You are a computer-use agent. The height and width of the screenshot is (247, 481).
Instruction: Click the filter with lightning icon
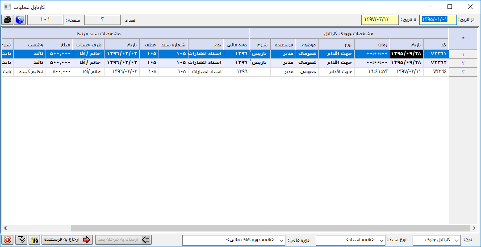click(x=21, y=240)
